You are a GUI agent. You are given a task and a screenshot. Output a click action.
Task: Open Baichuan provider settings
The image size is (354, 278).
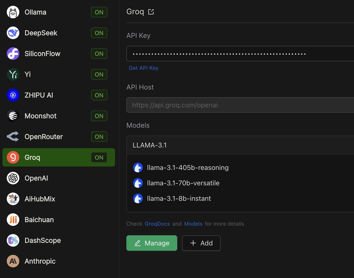click(58, 220)
